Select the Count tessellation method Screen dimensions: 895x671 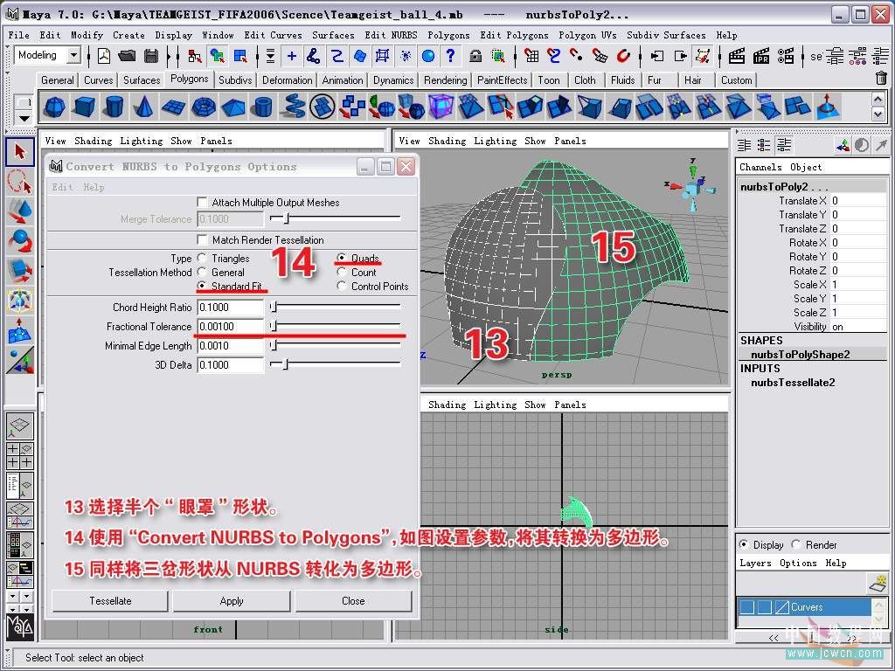click(x=342, y=273)
